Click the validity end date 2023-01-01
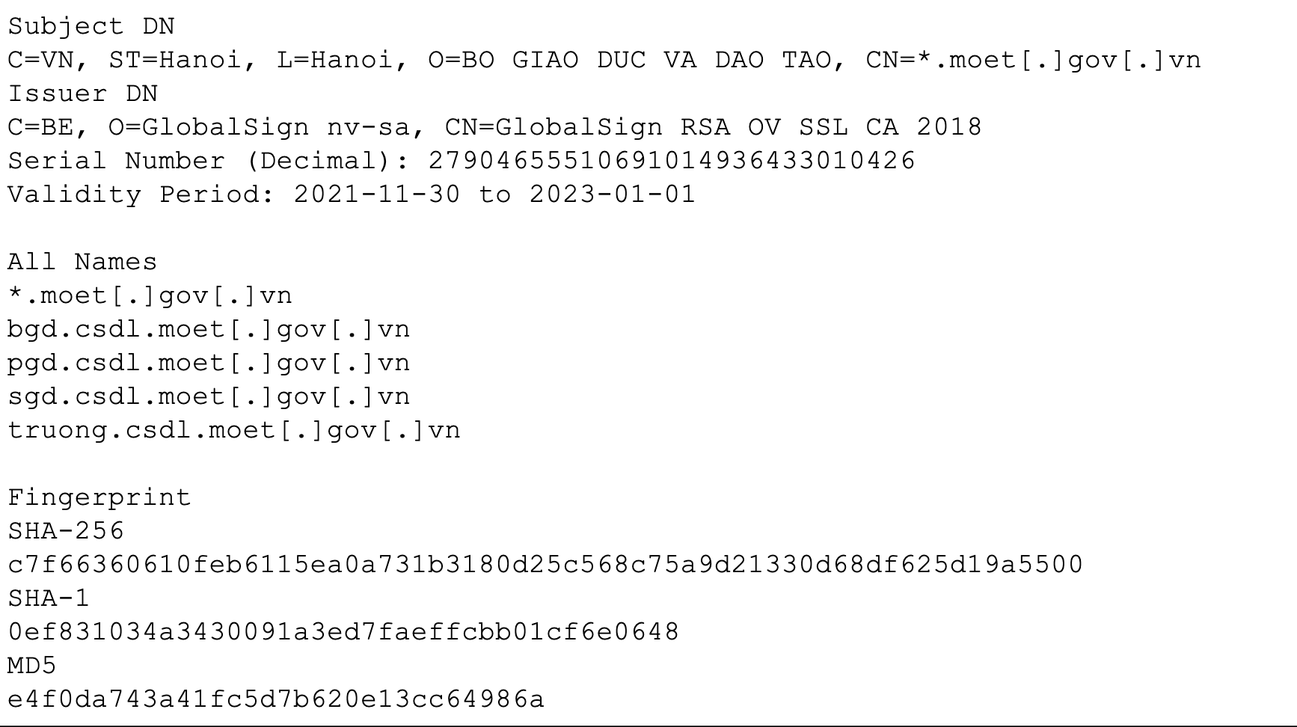This screenshot has height=727, width=1297. pyautogui.click(x=613, y=195)
